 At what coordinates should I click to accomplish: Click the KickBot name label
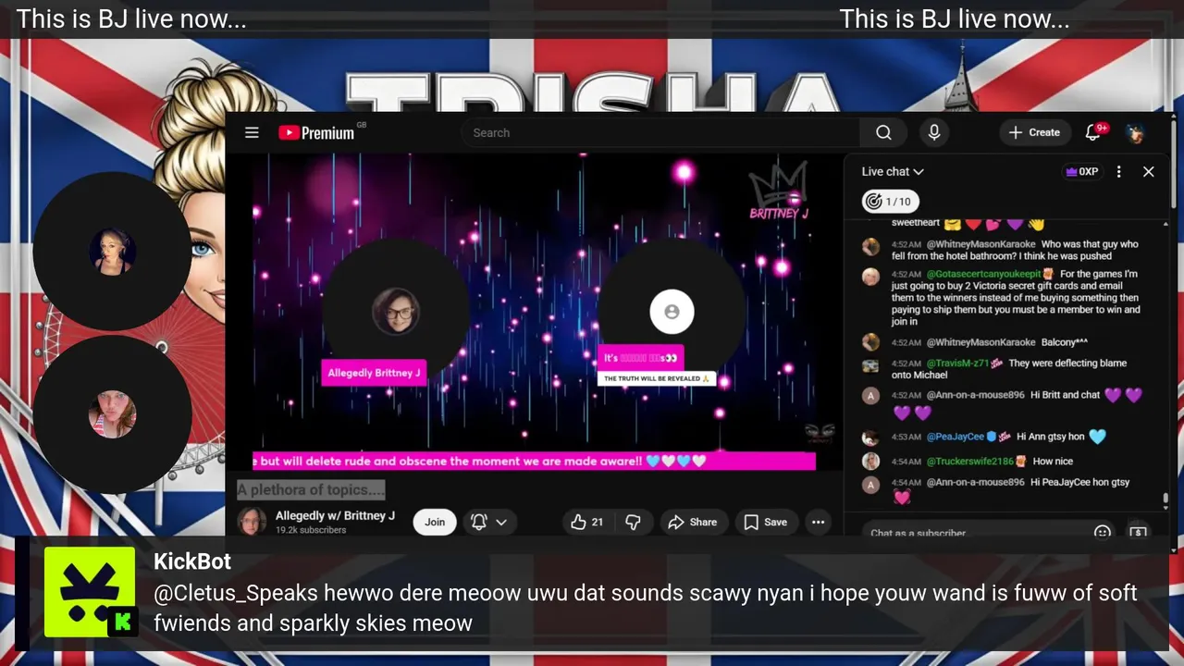coord(192,561)
